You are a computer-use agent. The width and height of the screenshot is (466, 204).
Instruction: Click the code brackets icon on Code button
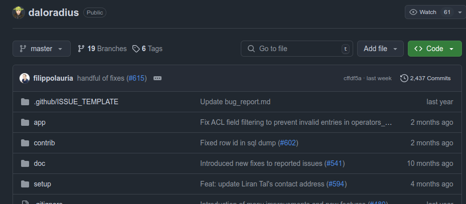point(418,49)
